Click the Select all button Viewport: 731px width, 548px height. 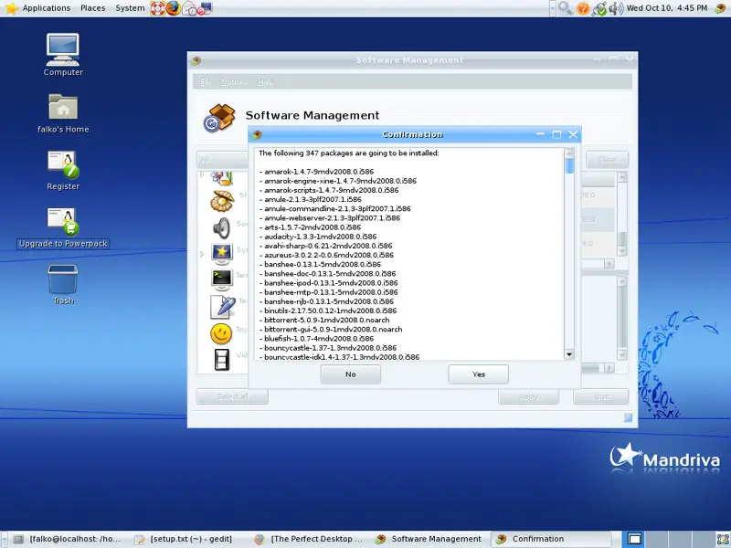pyautogui.click(x=232, y=396)
